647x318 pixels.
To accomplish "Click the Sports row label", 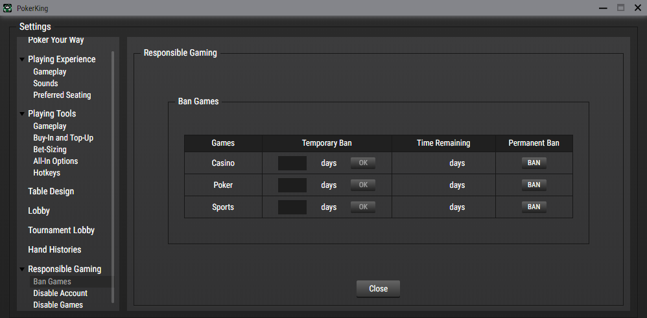I will 223,207.
